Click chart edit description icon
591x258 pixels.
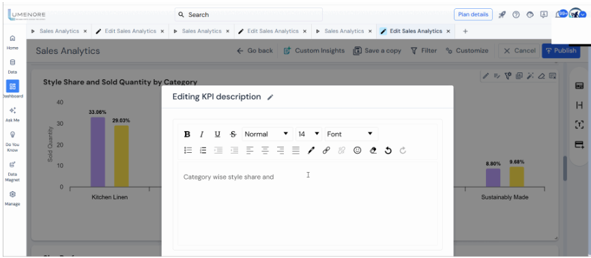coord(497,76)
